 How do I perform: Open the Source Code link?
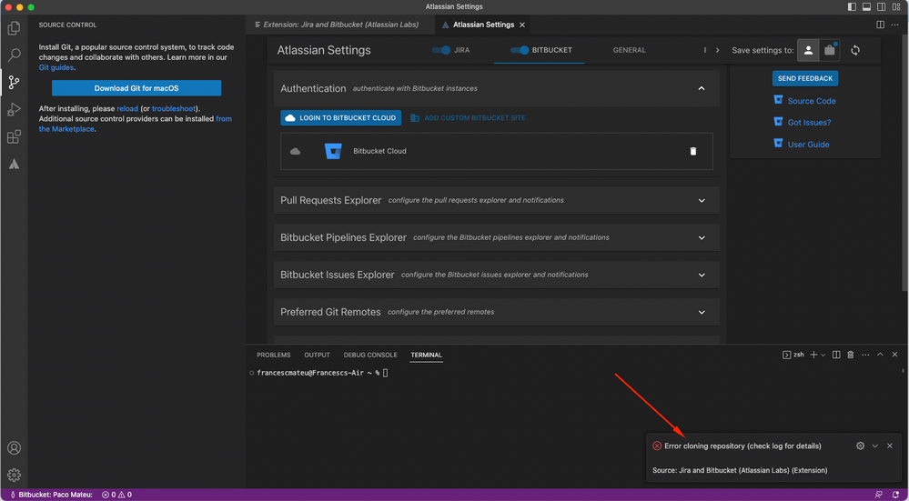[811, 101]
